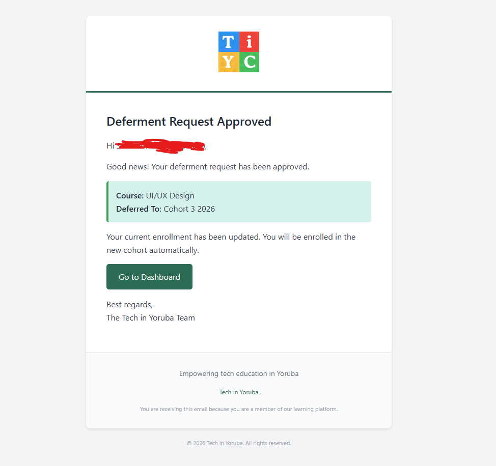
Task: Click the Deferment Request Approved heading
Action: [189, 122]
